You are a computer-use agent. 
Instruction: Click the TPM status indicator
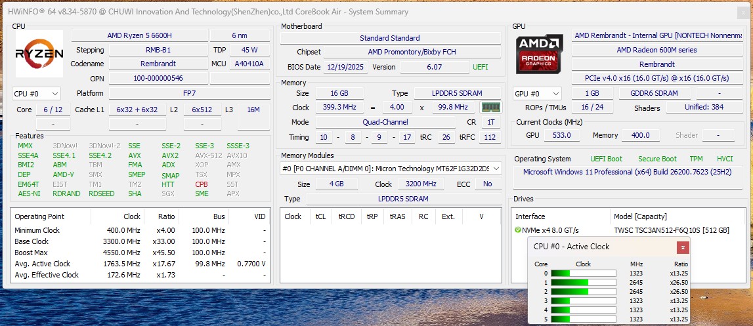coord(696,159)
